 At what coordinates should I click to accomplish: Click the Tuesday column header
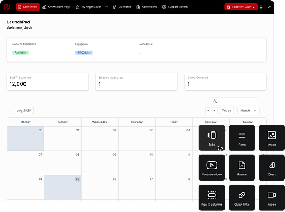pos(63,122)
